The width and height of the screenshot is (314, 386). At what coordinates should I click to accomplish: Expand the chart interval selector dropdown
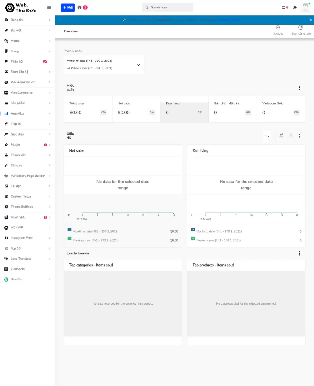point(267,136)
